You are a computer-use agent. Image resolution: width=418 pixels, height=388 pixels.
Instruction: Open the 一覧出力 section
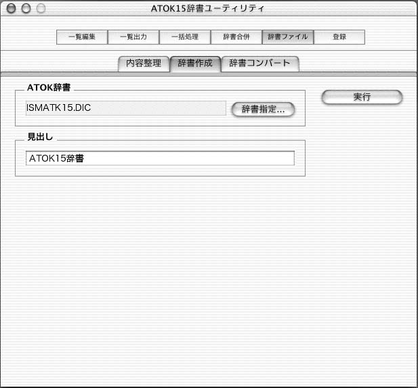tap(133, 37)
